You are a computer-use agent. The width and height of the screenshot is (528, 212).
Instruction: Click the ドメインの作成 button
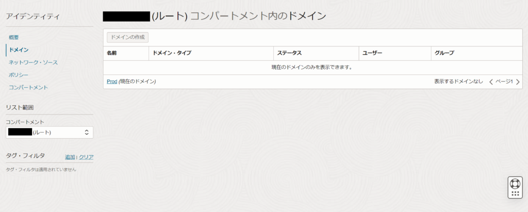[128, 38]
